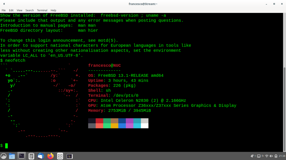This screenshot has width=286, height=160.
Task: Launch the text editor from the taskbar
Action: [31, 156]
